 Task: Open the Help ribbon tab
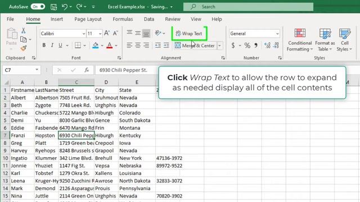coord(217,19)
